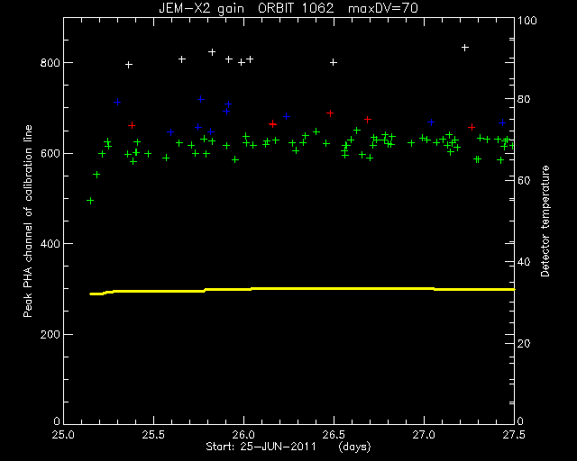Click the 27.5 tick label on x-axis
The image size is (577, 461).
pos(514,435)
